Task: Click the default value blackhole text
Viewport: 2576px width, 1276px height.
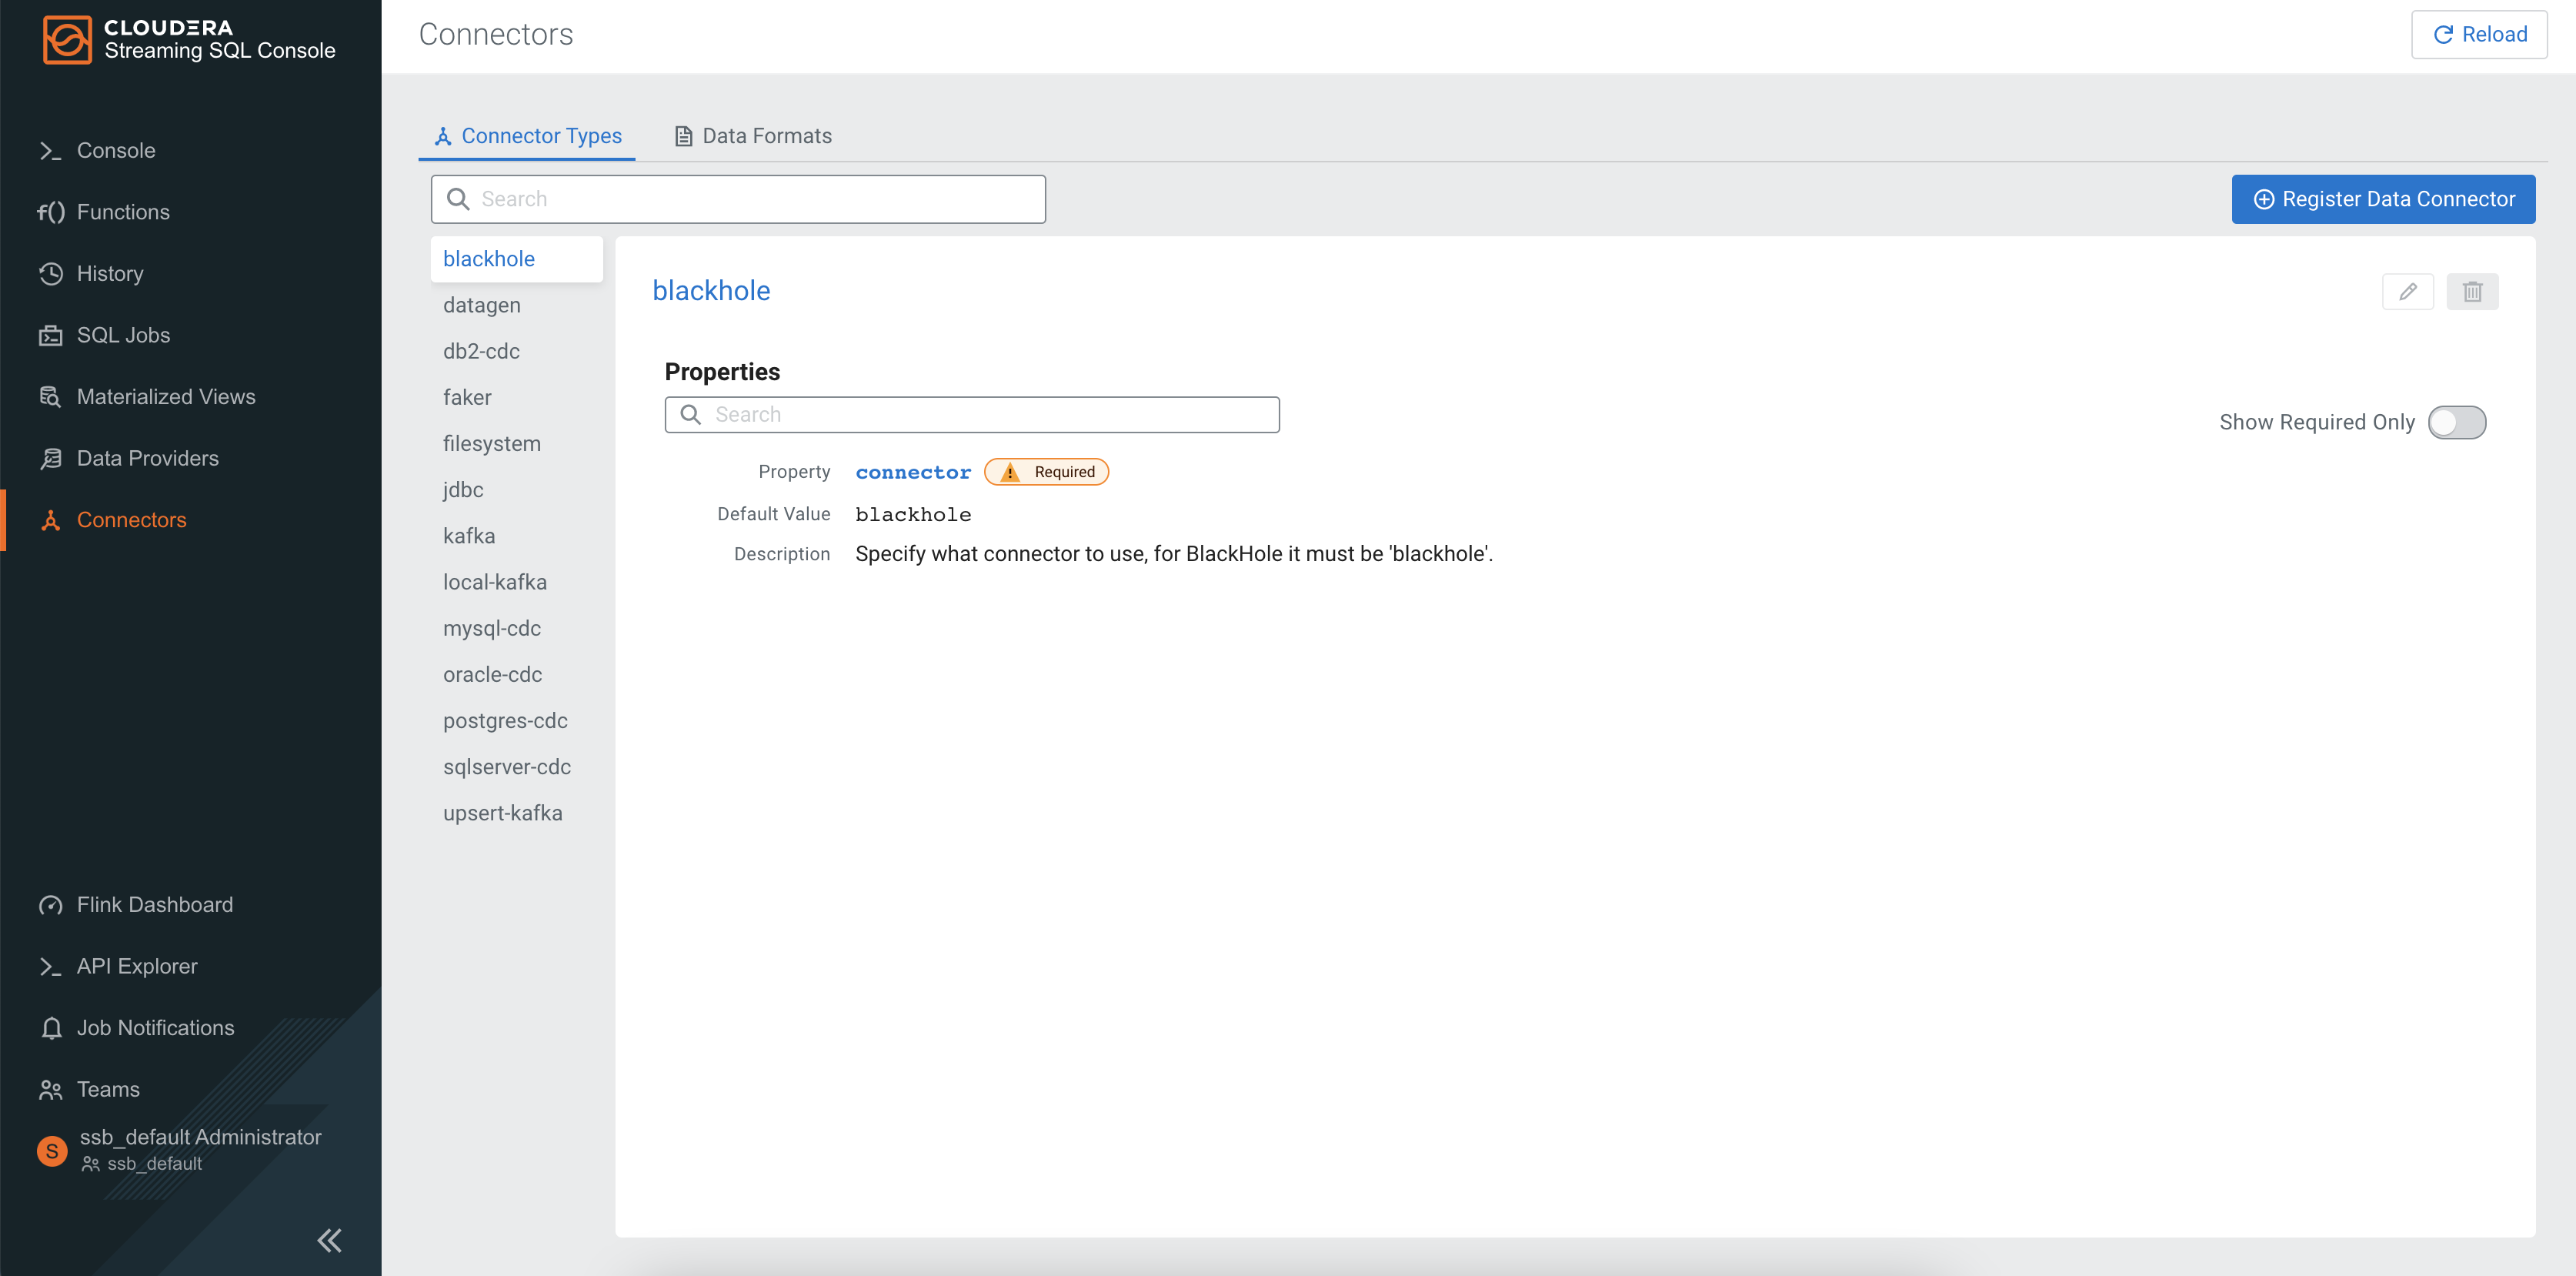Action: pos(913,514)
